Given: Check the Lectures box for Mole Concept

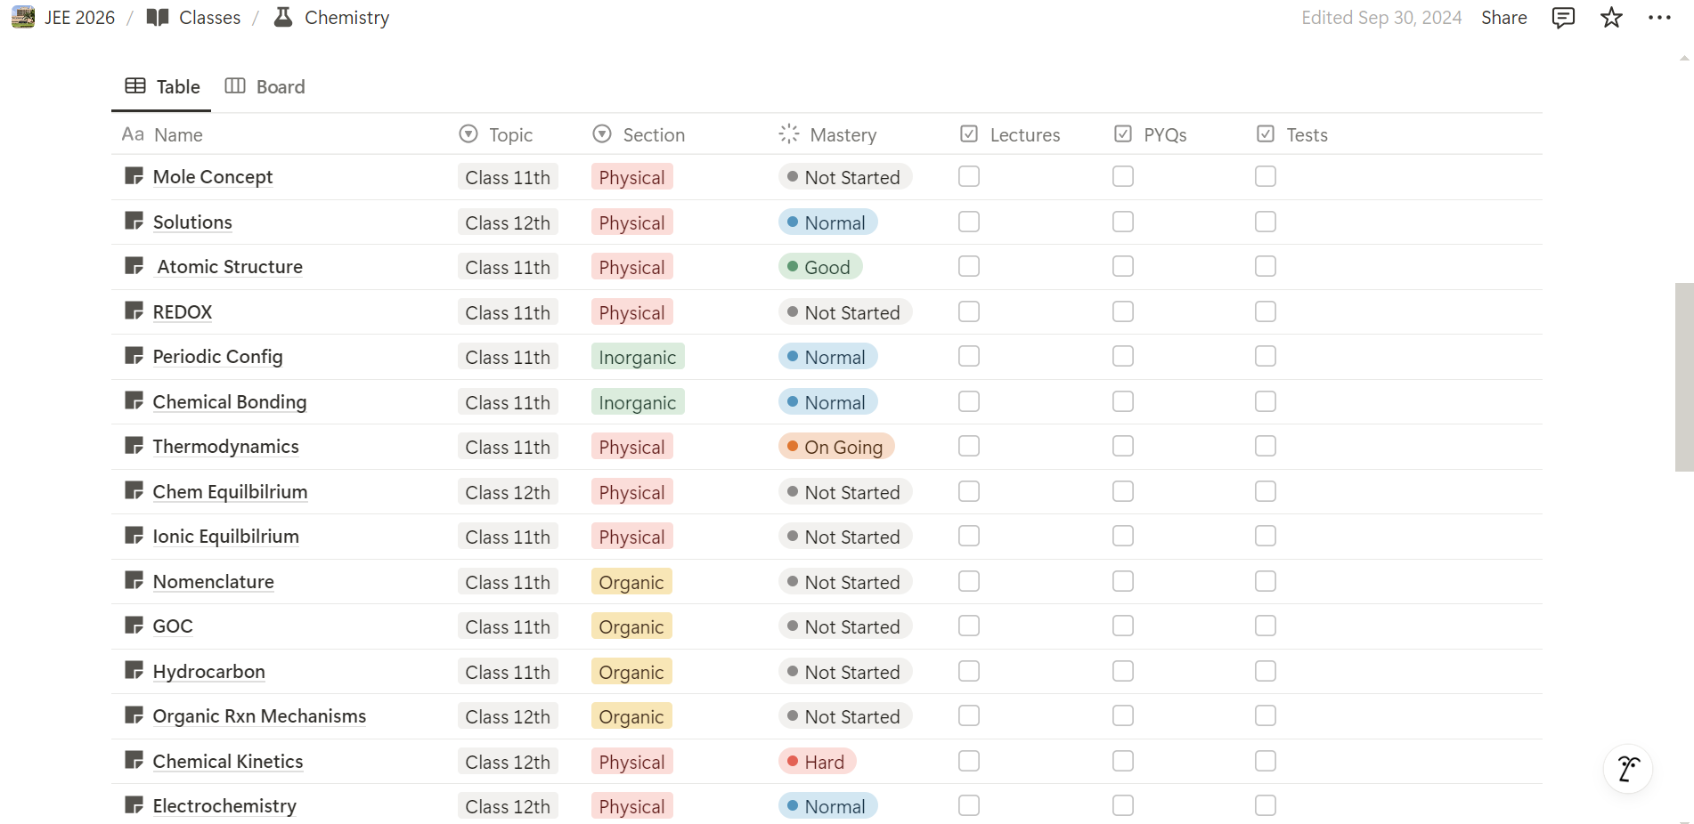Looking at the screenshot, I should point(969,176).
